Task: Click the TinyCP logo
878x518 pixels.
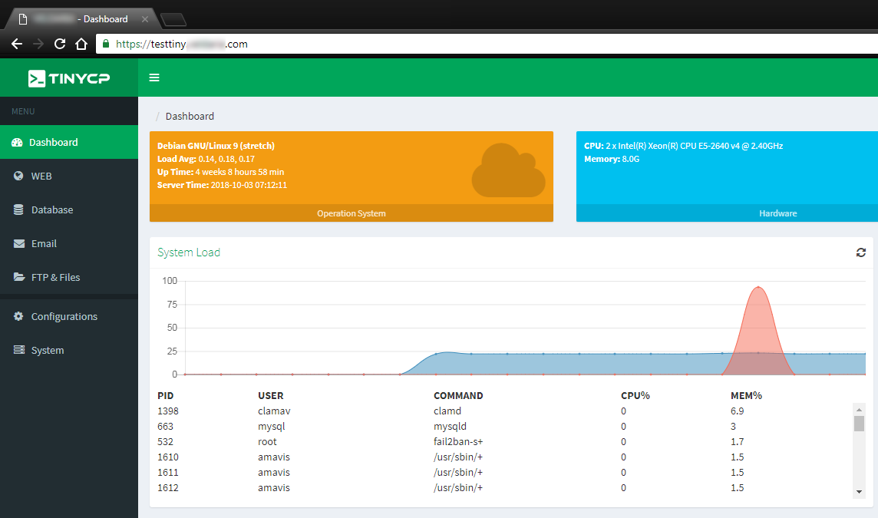Action: click(x=69, y=78)
